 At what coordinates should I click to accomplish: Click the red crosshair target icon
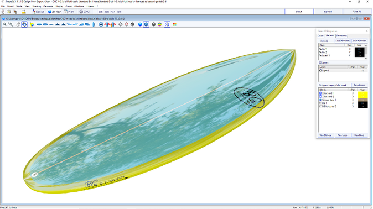[126, 24]
